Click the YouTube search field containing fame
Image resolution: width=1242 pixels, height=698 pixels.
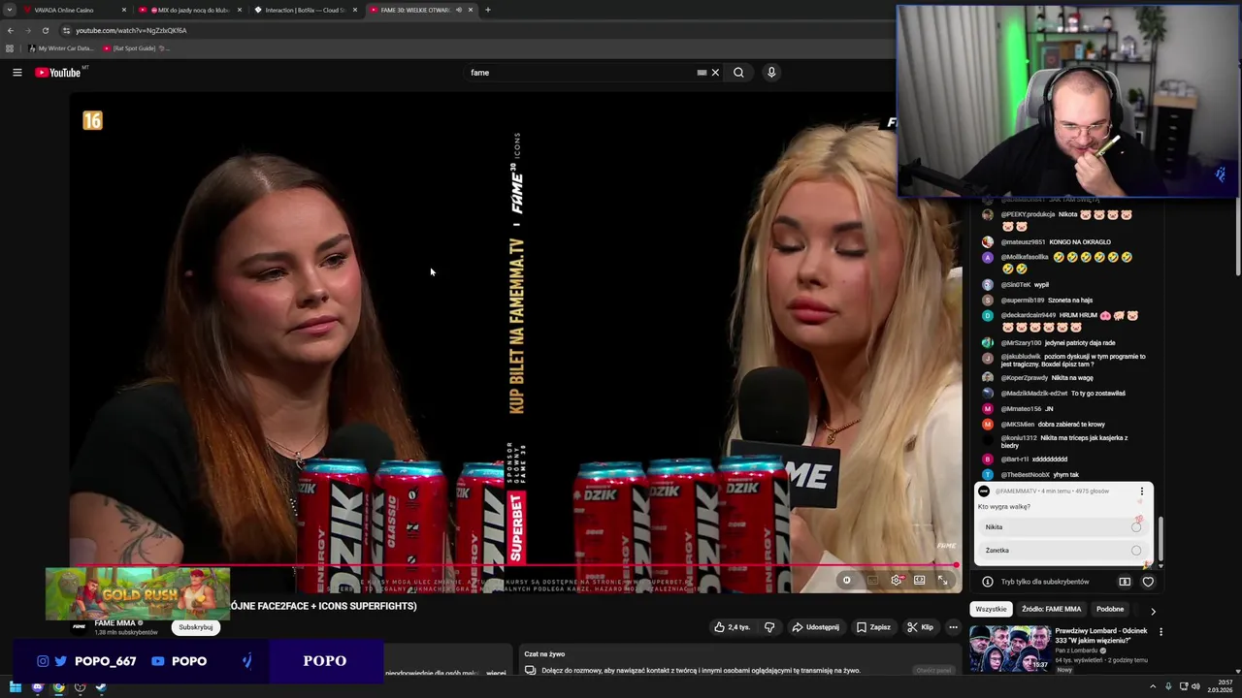click(x=582, y=73)
